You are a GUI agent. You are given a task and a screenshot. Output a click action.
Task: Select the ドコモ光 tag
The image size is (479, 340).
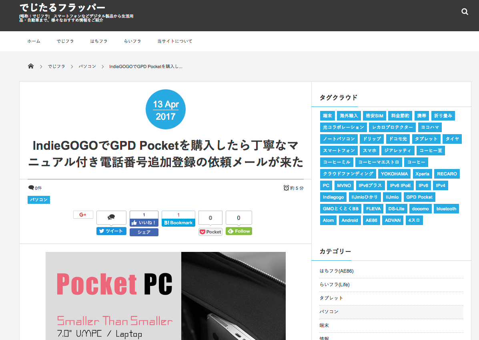point(398,139)
